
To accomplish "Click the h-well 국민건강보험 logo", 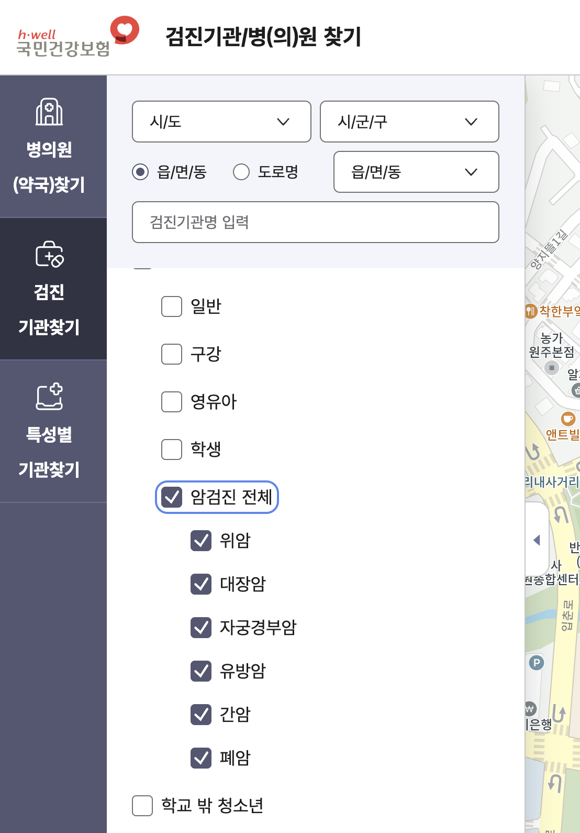I will (78, 37).
